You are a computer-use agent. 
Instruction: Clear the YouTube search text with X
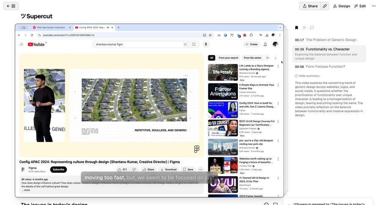185,44
